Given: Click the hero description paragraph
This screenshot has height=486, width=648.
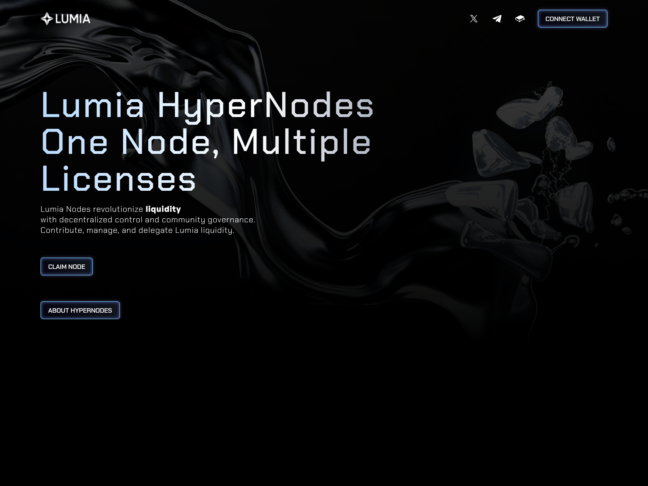Looking at the screenshot, I should [148, 220].
